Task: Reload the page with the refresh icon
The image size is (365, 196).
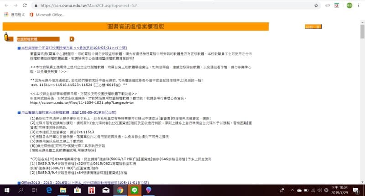Action: pyautogui.click(x=25, y=5)
